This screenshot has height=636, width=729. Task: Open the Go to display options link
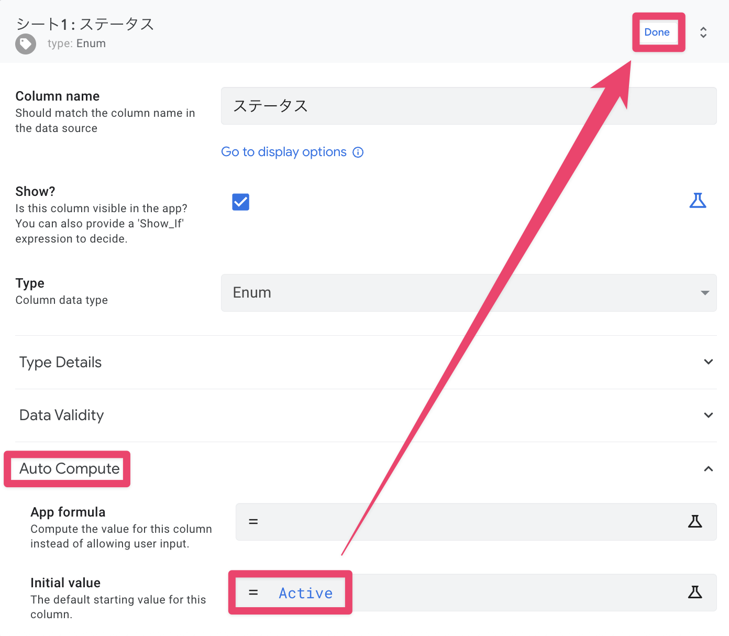tap(284, 152)
